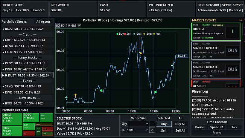Screen dimensions: 245x138
Task: Select the CRYP crypto row
Action: (27, 40)
